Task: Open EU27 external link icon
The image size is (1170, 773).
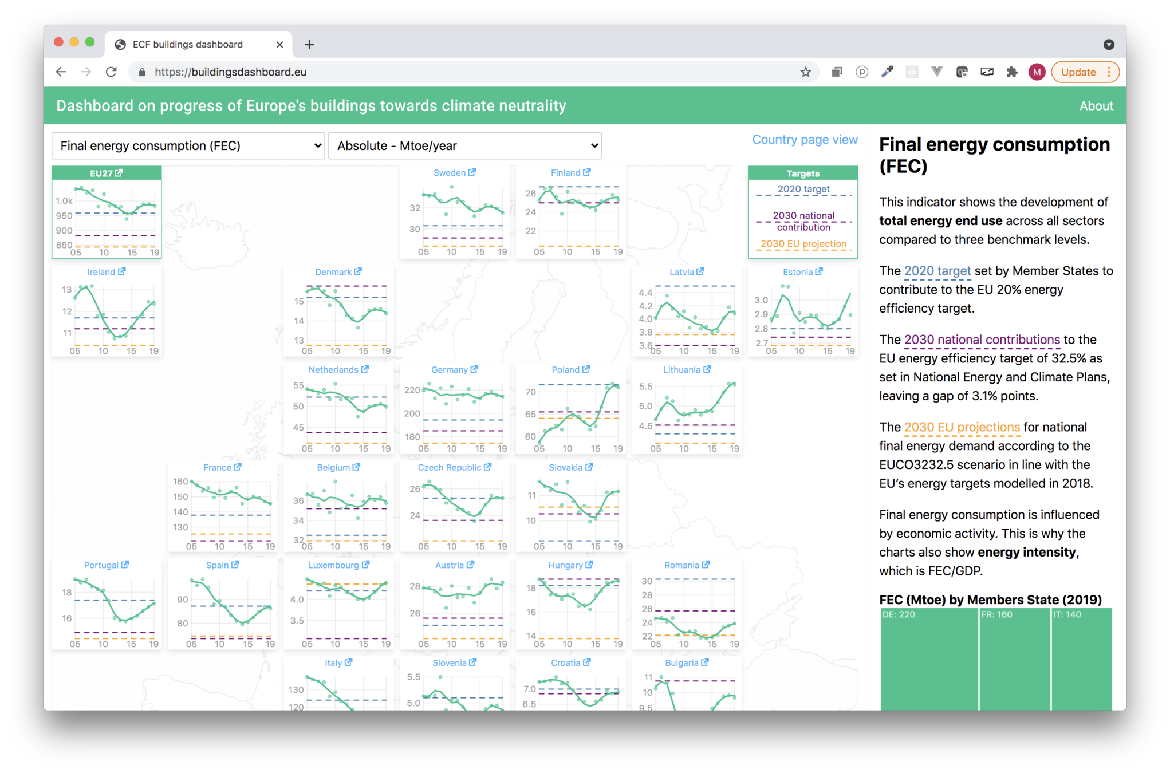Action: coord(119,173)
